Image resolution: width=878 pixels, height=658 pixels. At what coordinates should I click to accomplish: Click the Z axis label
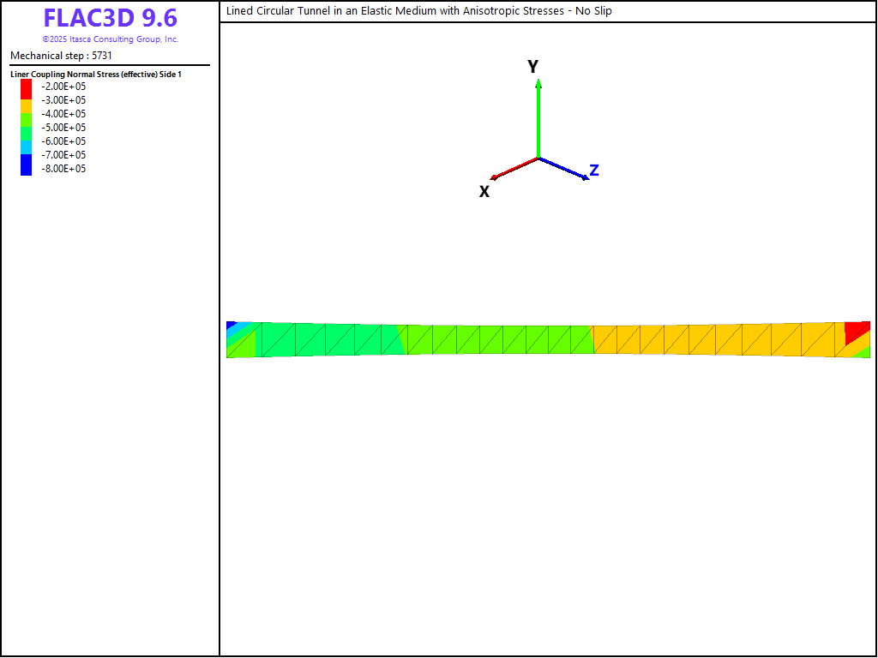593,170
